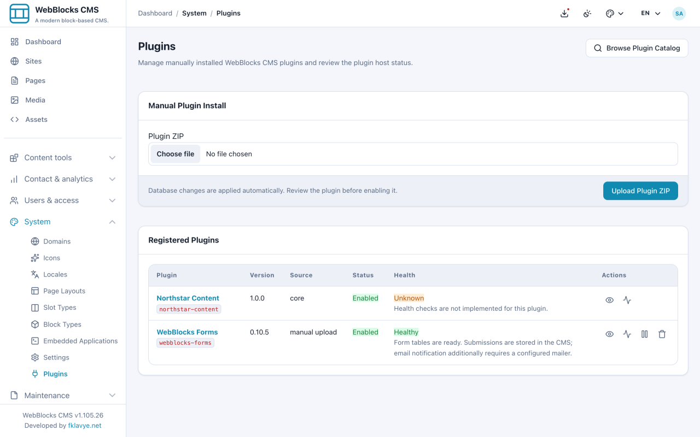The width and height of the screenshot is (700, 437).
Task: Open the Northstar Content plugin link
Action: (188, 298)
